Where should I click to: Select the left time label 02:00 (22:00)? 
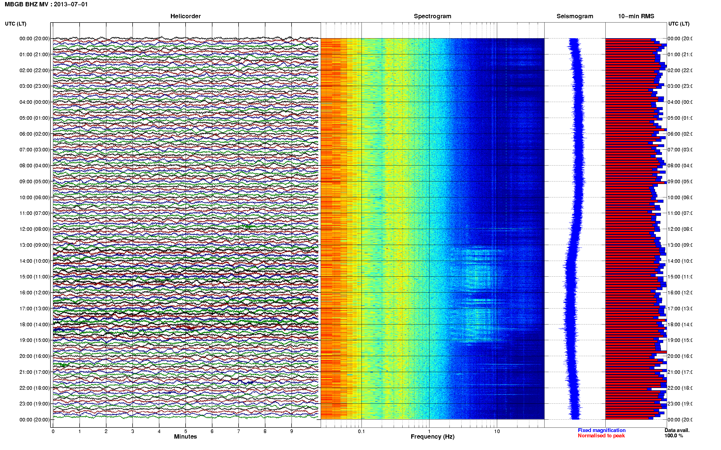[34, 70]
